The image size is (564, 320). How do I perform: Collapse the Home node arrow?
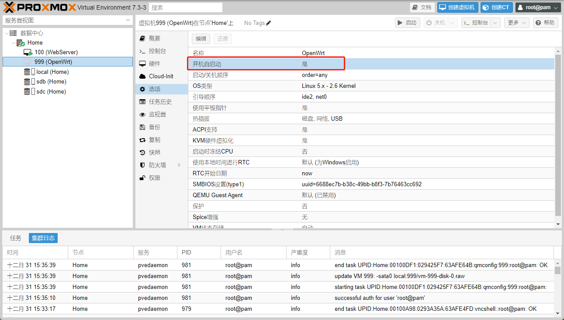[14, 43]
